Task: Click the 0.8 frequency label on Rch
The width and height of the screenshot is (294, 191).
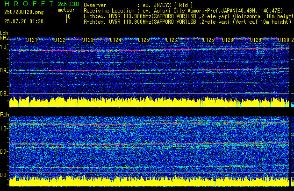Action: coord(4,175)
